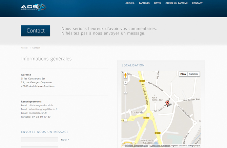
Task: Zoom in with the map plus button
Action: 125,83
